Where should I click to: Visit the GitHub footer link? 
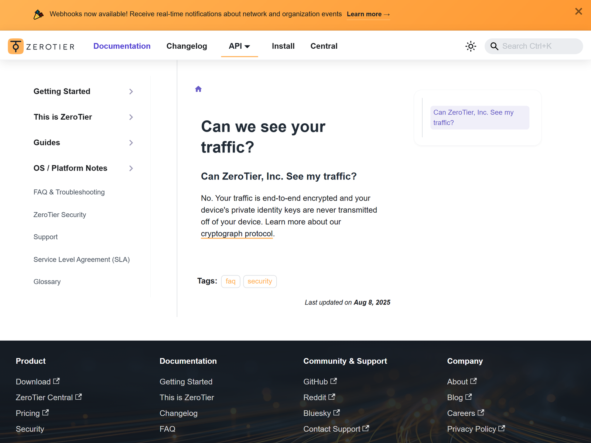click(x=316, y=382)
